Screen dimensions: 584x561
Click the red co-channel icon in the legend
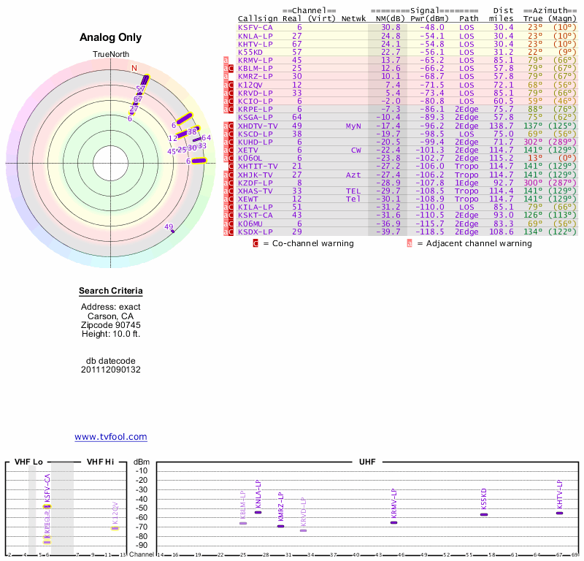(255, 243)
